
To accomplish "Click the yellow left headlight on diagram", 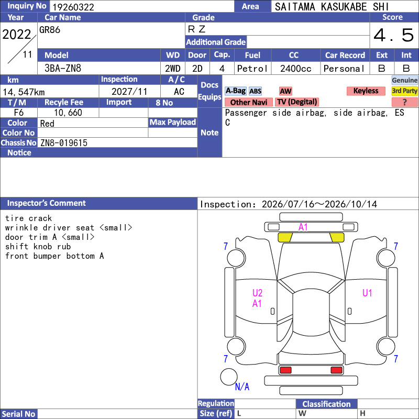I will point(285,237).
